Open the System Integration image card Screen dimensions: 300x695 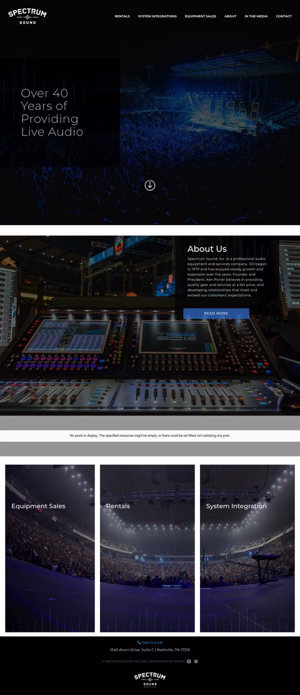(247, 548)
